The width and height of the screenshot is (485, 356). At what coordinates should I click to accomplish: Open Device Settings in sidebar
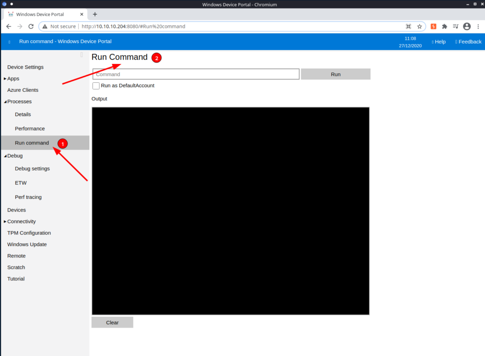click(26, 67)
